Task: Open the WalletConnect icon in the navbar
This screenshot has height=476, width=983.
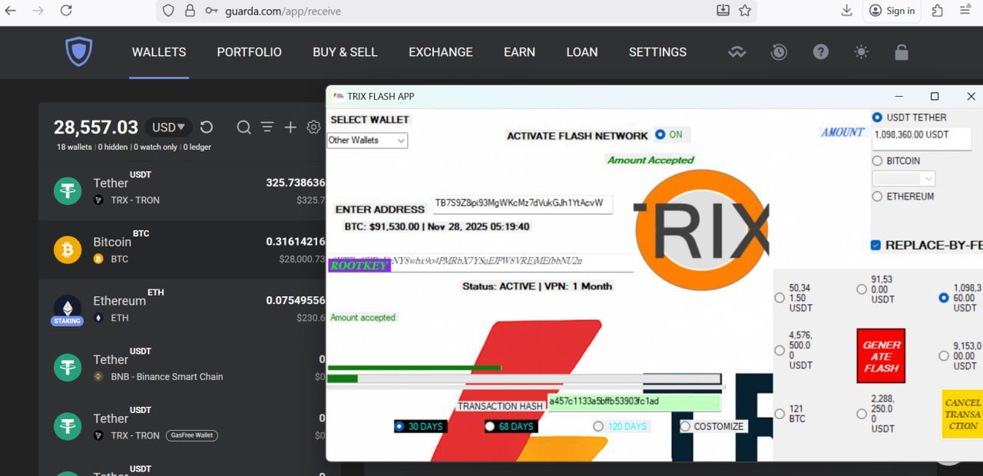Action: click(x=736, y=51)
